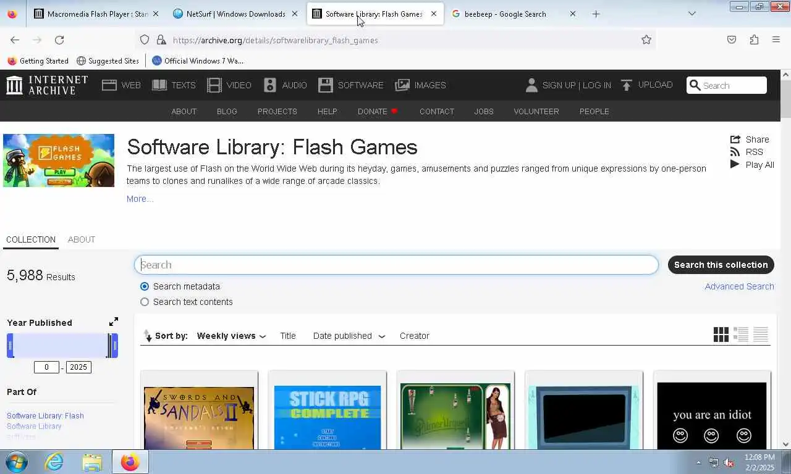Launch Internet Explorer from taskbar
Screen dimensions: 791x474
54,462
